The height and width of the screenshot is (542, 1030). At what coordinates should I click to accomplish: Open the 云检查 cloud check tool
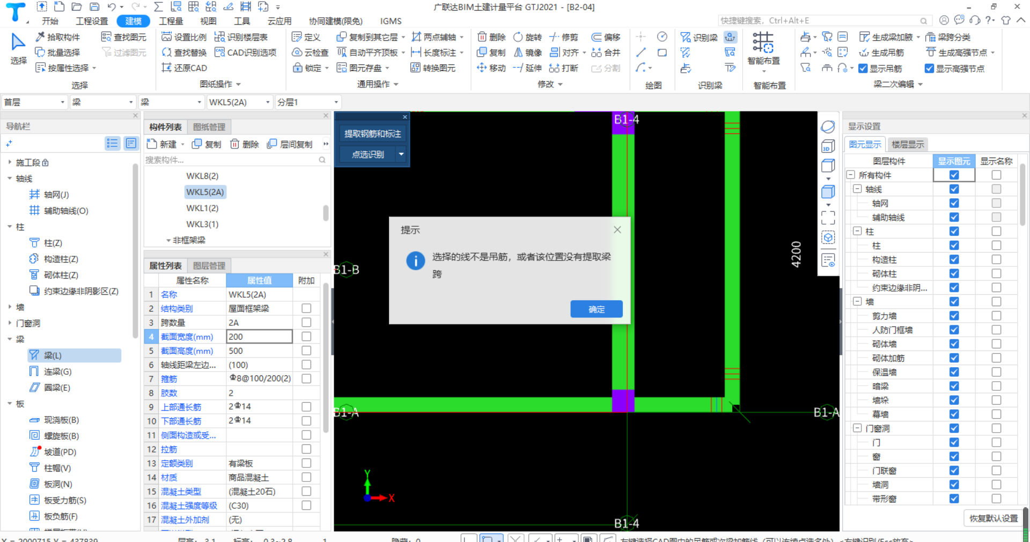point(310,53)
